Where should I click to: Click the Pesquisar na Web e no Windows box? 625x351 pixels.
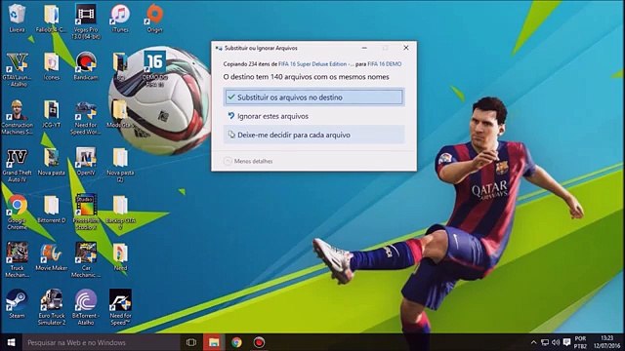(101, 342)
